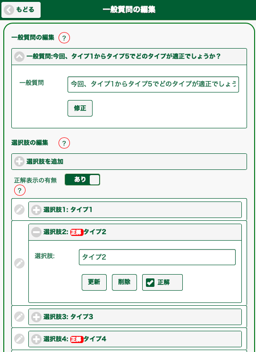Toggle the 正解表示の有無 switch

point(82,180)
